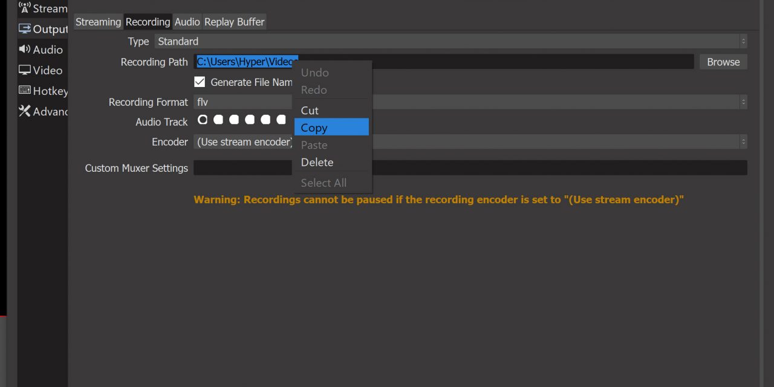The height and width of the screenshot is (387, 774).
Task: Open Audio settings via speaker icon
Action: point(25,50)
